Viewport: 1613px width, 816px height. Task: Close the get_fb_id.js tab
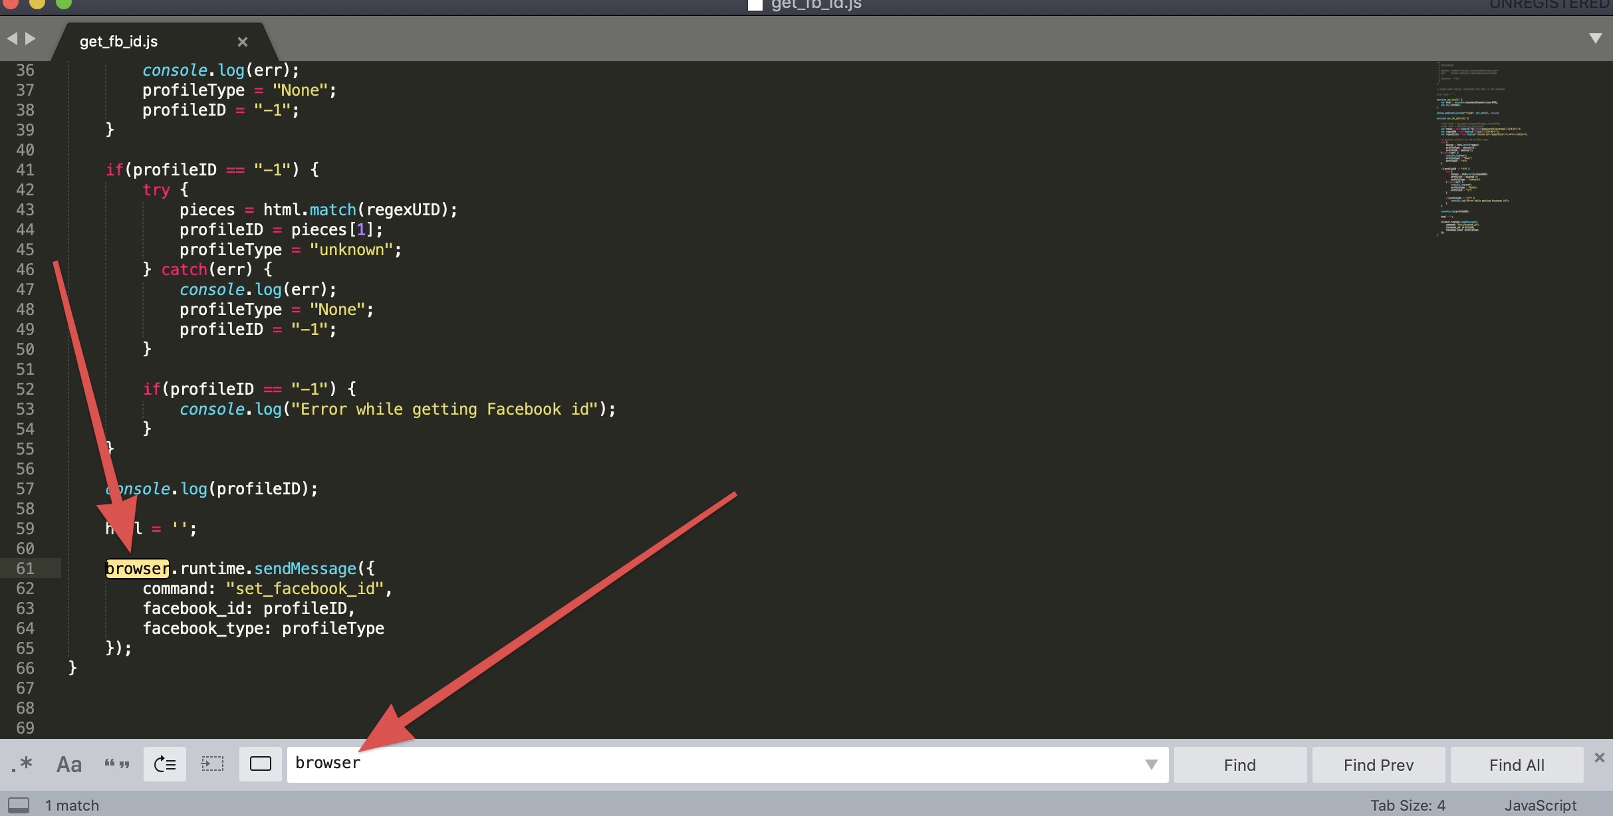pos(243,42)
